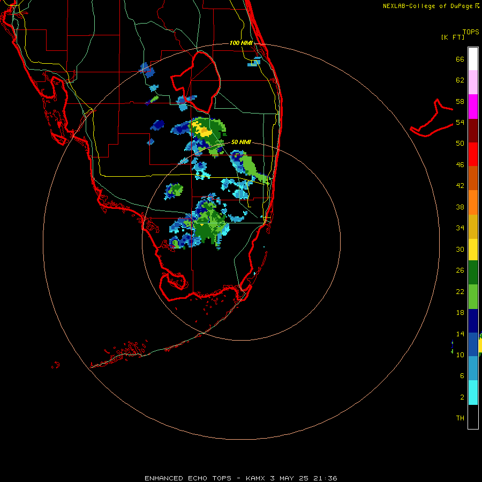This screenshot has height=482, width=482.
Task: Click the yellow echo top core near the 50 NMI label
Action: click(202, 130)
